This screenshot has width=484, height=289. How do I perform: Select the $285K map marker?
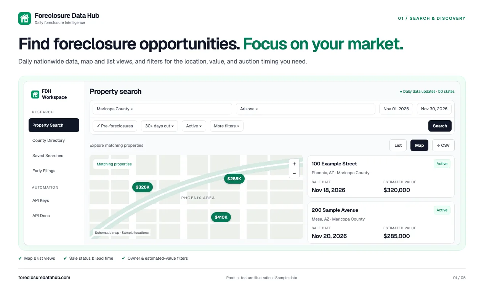point(234,179)
